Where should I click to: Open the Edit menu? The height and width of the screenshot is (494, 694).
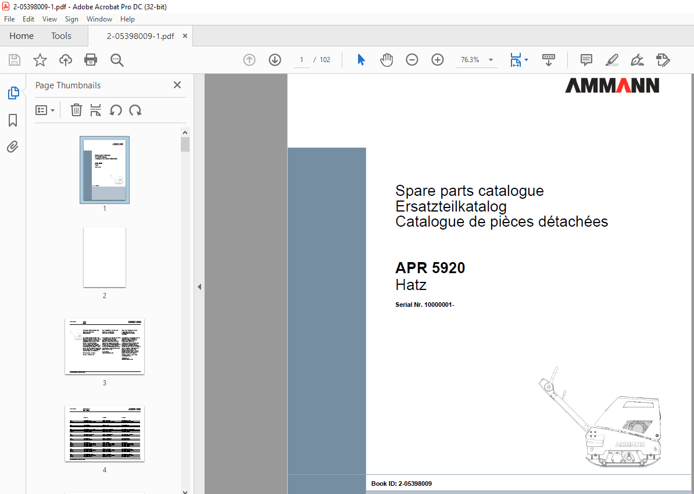pyautogui.click(x=28, y=19)
